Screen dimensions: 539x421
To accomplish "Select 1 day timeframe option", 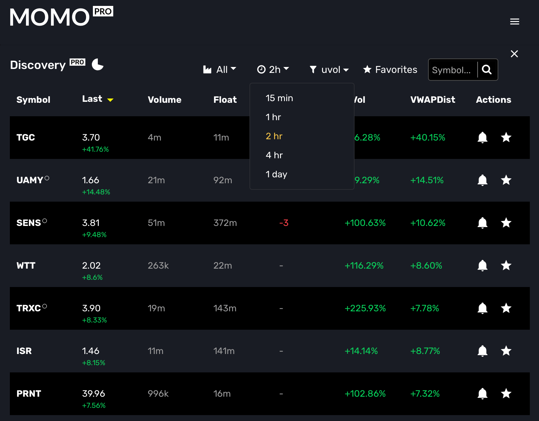I will click(276, 174).
